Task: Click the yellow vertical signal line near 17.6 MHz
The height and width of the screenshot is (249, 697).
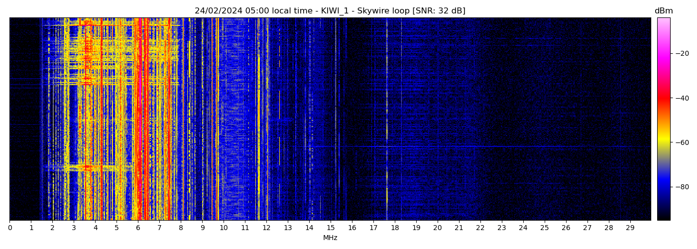Action: [387, 124]
